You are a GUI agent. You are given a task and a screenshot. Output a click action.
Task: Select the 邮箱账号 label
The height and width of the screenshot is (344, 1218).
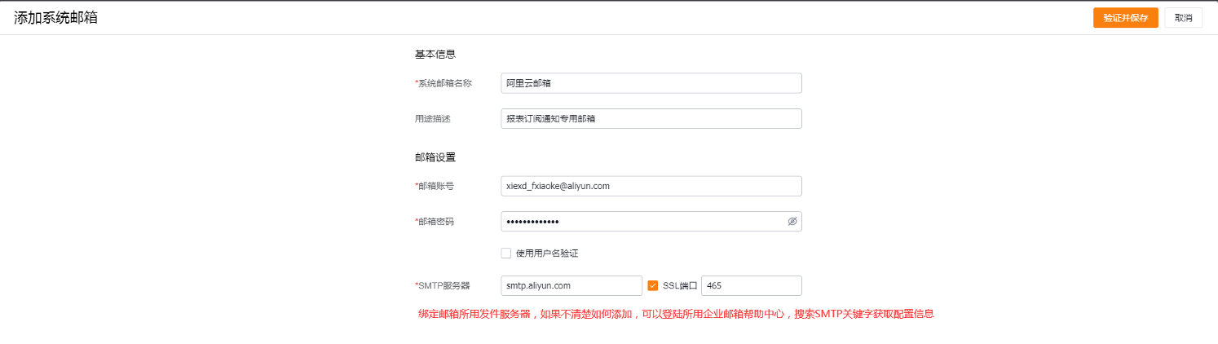(x=435, y=186)
